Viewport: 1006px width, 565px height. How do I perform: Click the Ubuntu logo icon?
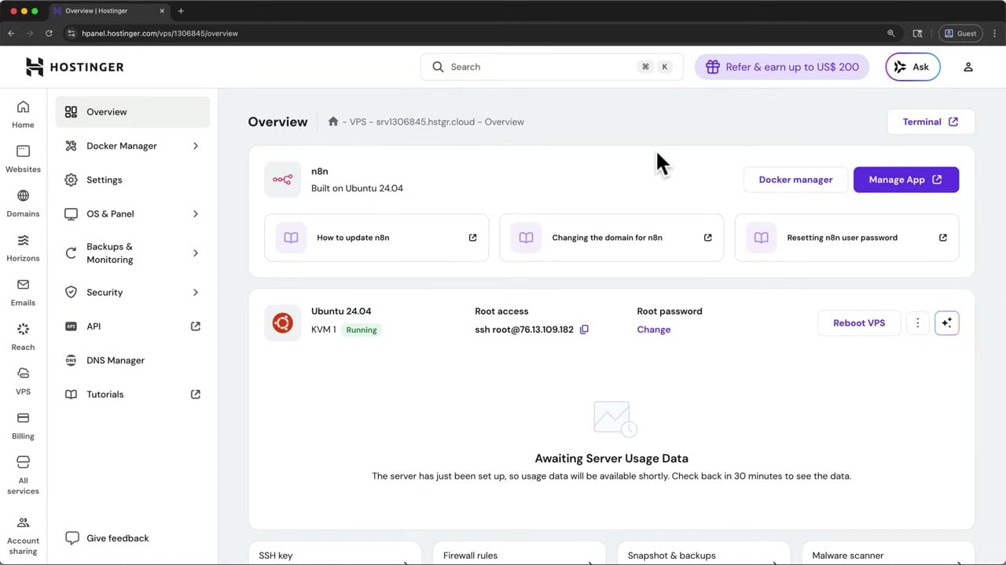282,323
